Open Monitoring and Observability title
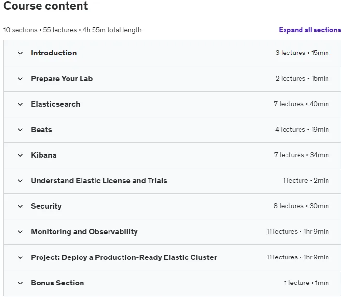The image size is (341, 297). tap(84, 232)
